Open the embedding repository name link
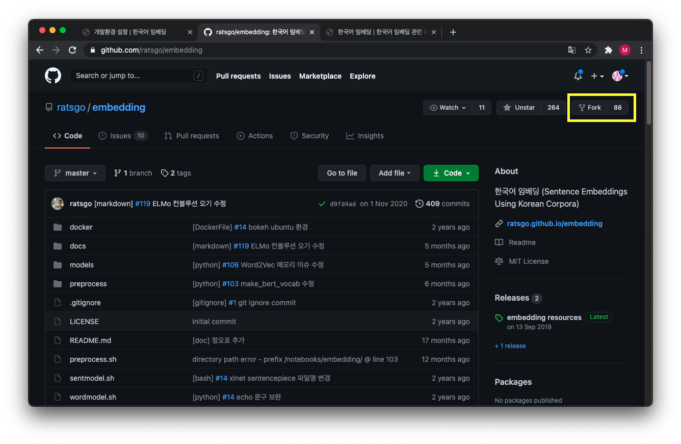The height and width of the screenshot is (444, 681). (119, 107)
